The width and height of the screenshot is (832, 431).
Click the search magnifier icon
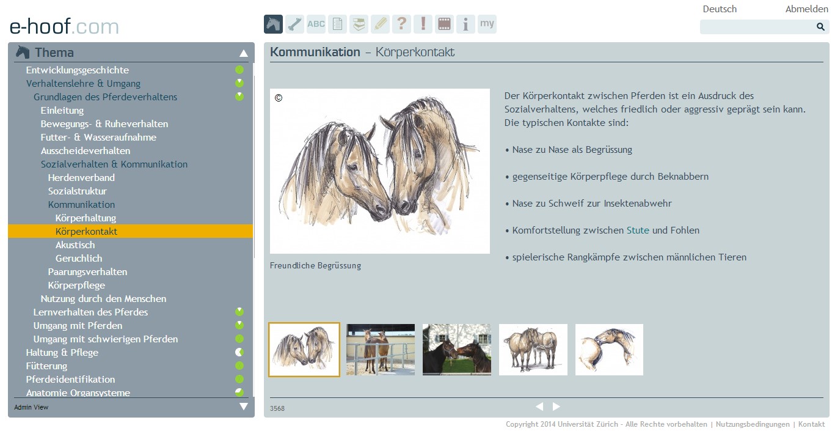[820, 27]
